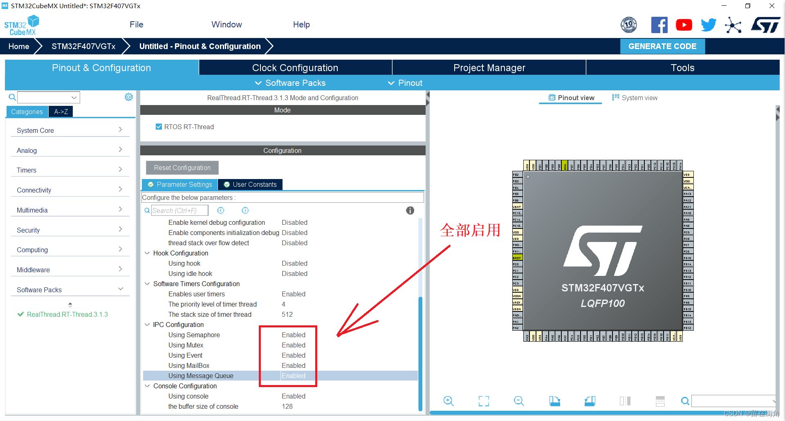
Task: Open the Help menu
Action: coord(301,25)
